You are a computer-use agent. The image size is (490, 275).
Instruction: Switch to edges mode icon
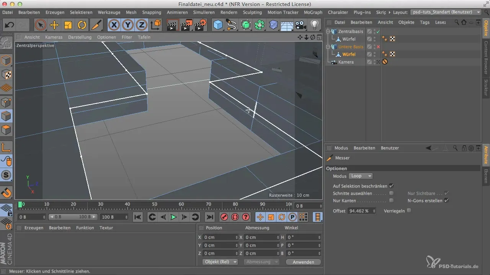click(x=7, y=116)
